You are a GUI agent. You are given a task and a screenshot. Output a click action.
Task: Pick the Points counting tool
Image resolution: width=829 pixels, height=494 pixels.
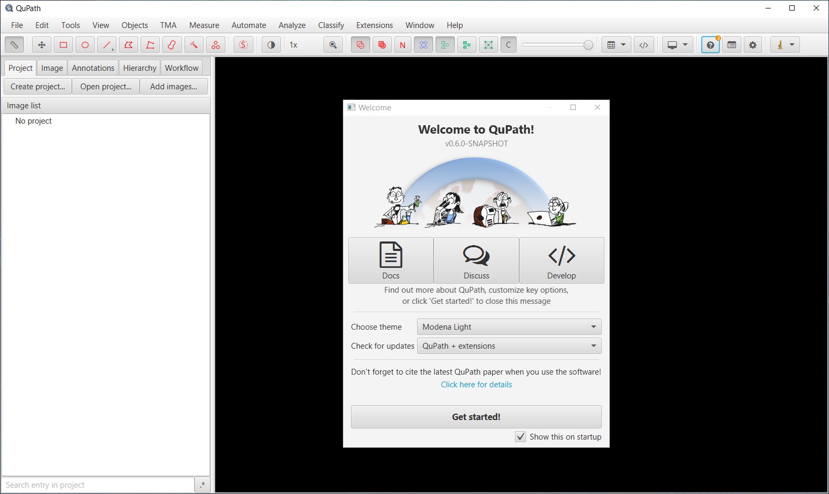[x=215, y=45]
